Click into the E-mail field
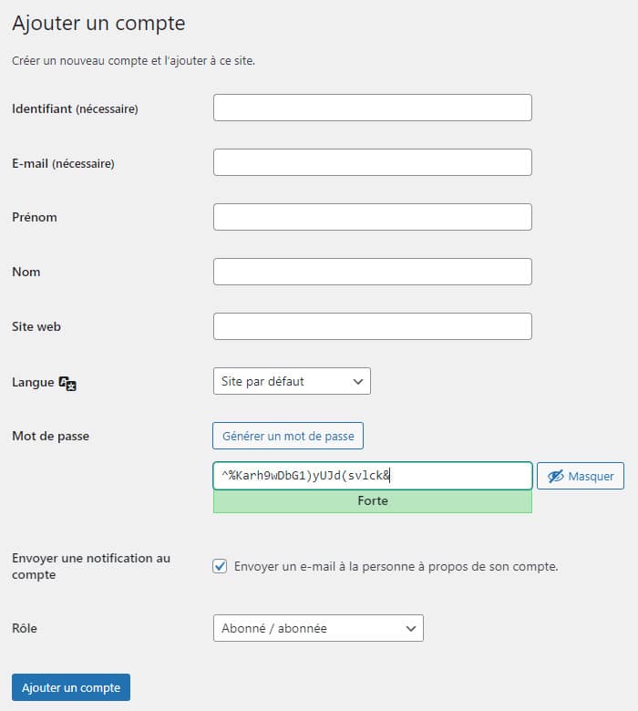Viewport: 638px width, 711px height. (x=372, y=162)
